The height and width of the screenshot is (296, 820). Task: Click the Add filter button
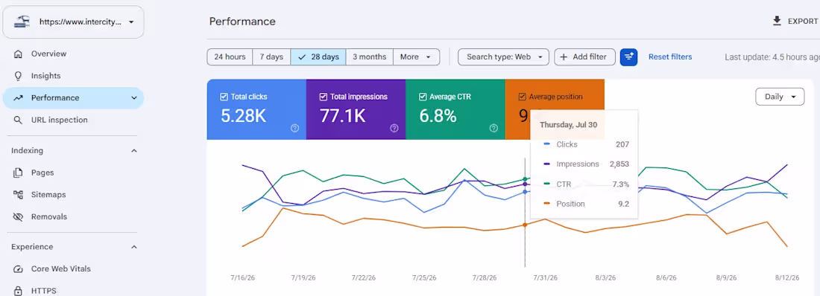pyautogui.click(x=584, y=57)
